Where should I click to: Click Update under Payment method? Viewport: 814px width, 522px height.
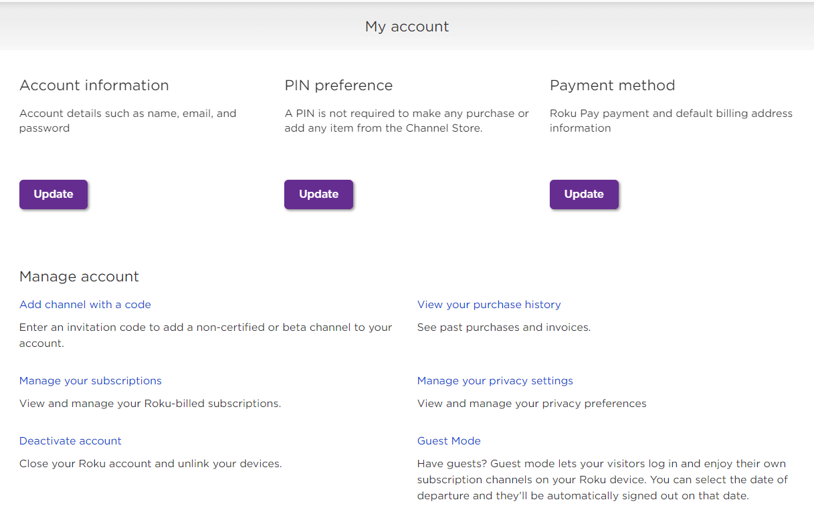pyautogui.click(x=584, y=194)
